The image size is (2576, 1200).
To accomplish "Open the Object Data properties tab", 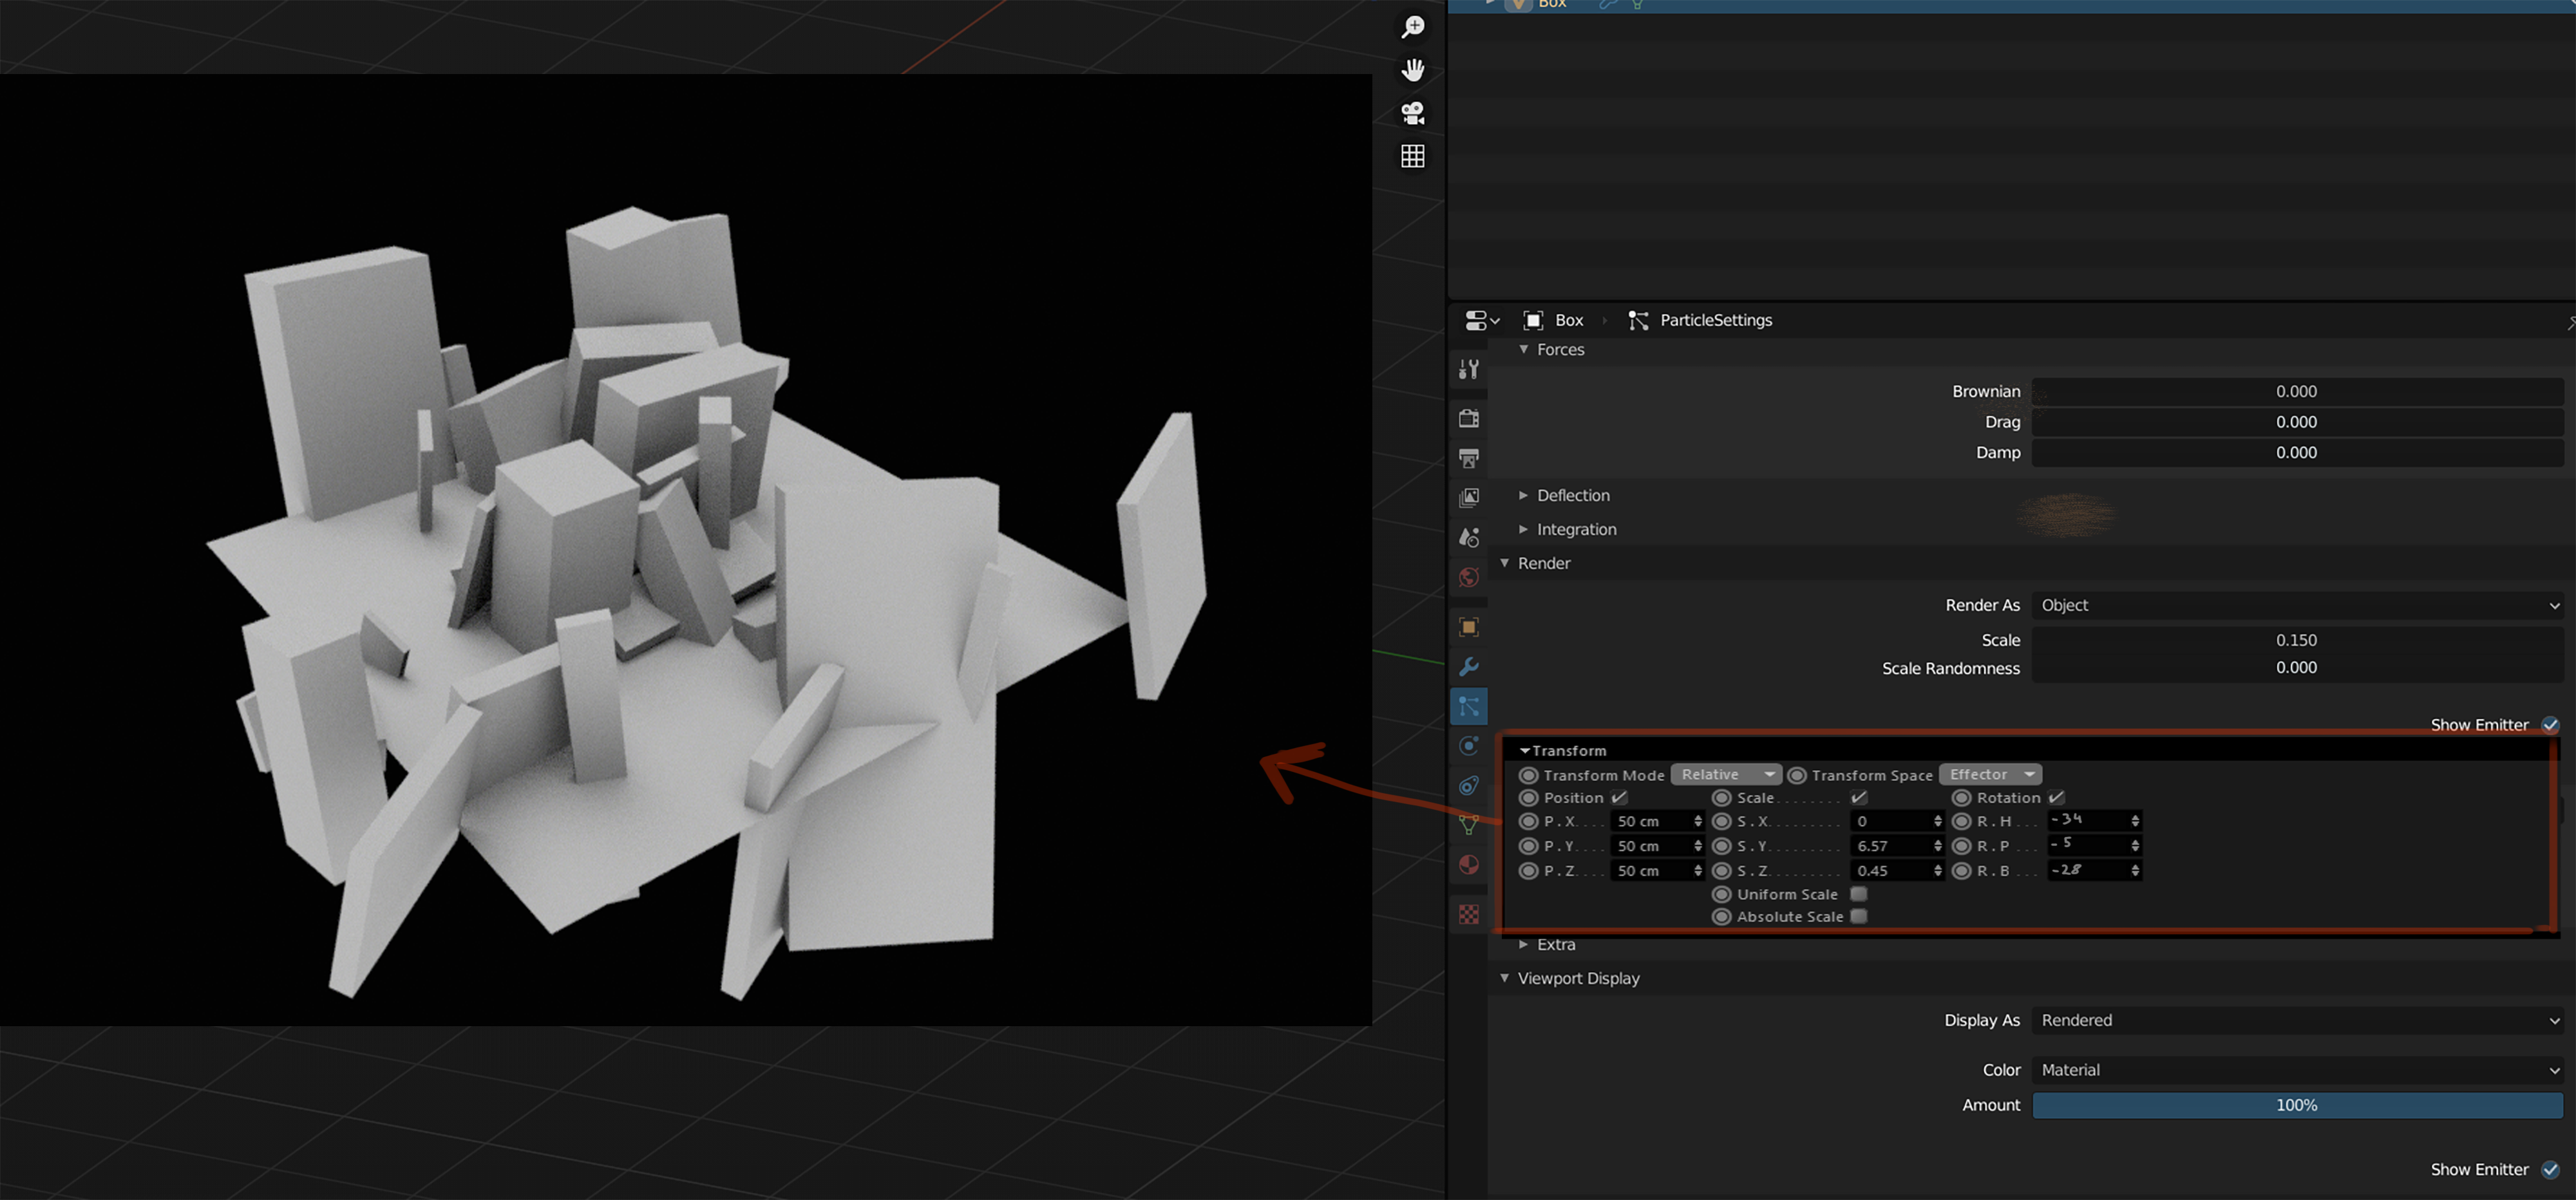I will click(x=1468, y=825).
